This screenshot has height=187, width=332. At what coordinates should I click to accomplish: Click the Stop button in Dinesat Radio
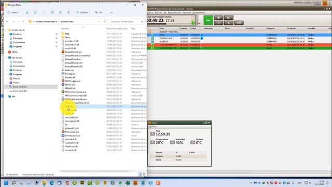pyautogui.click(x=218, y=18)
